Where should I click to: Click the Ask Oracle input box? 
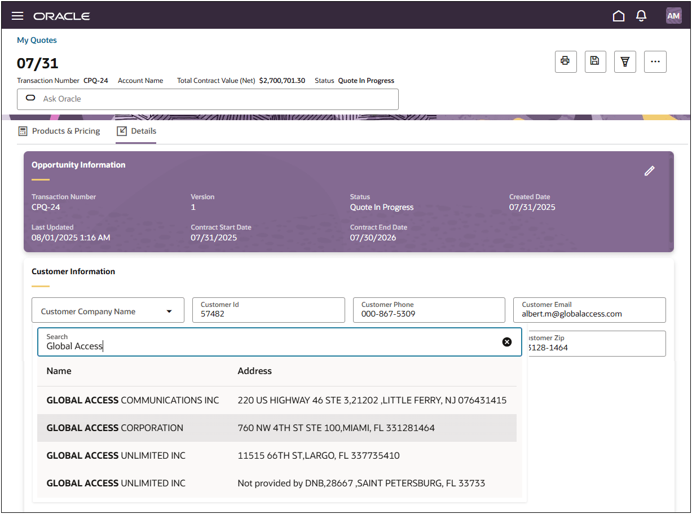point(208,99)
